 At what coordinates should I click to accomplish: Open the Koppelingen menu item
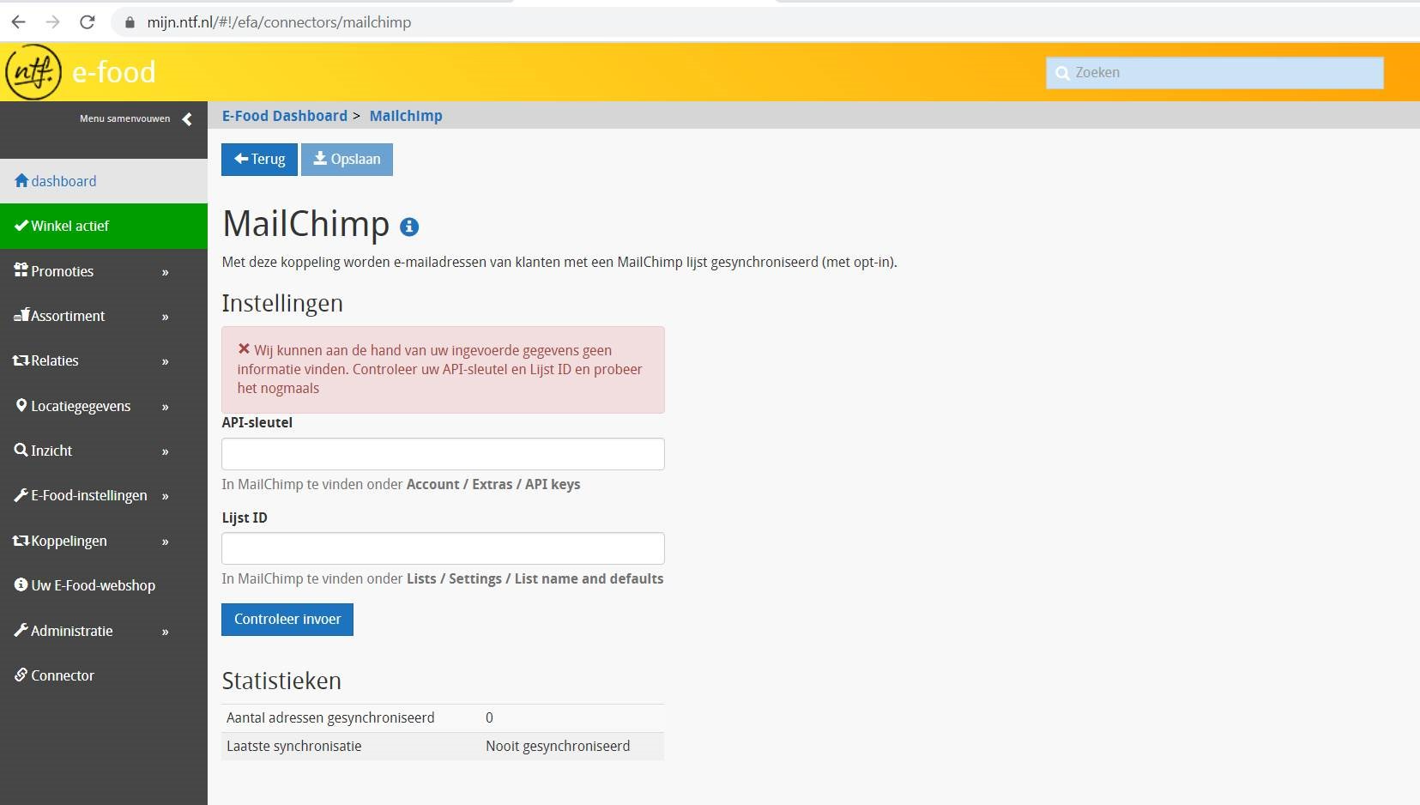click(x=104, y=541)
